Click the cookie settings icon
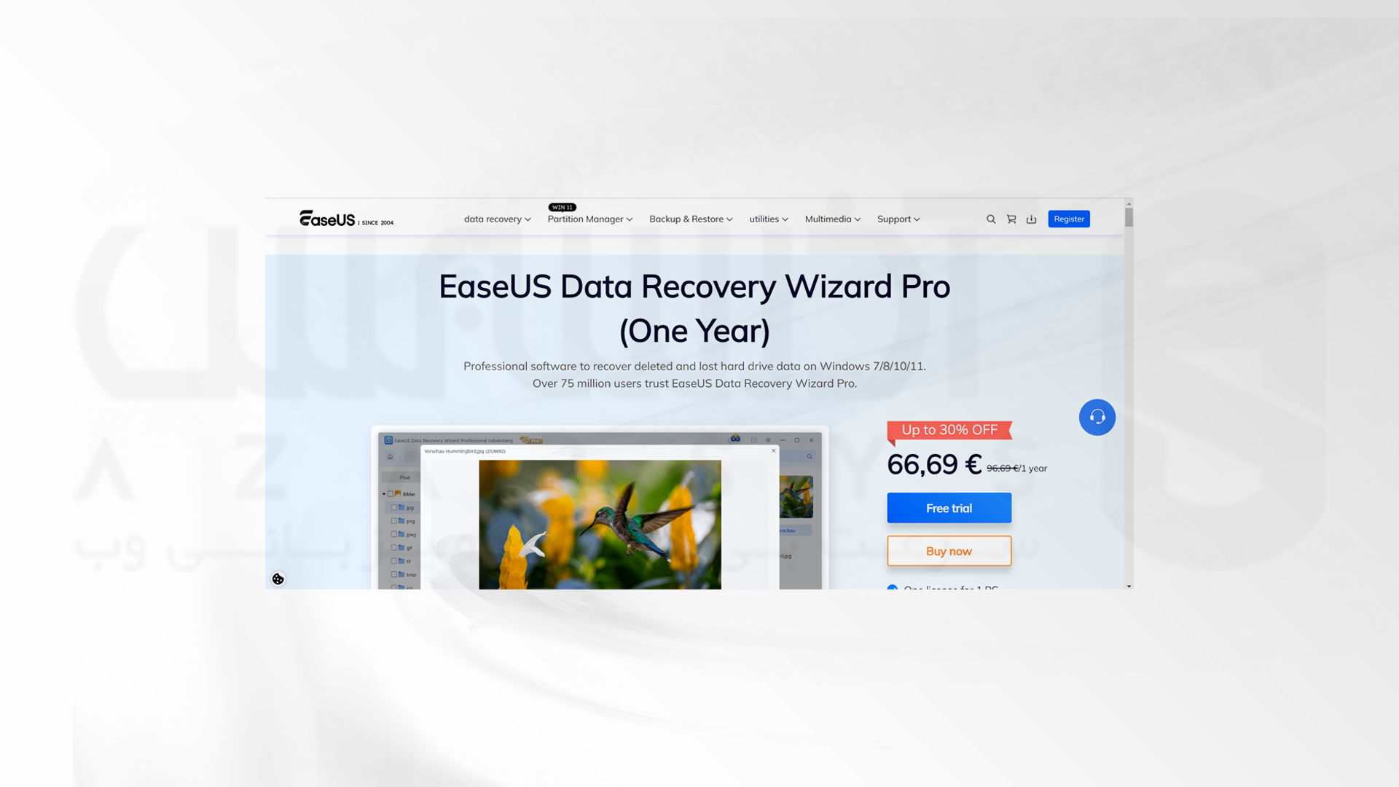The width and height of the screenshot is (1399, 787). pos(278,579)
